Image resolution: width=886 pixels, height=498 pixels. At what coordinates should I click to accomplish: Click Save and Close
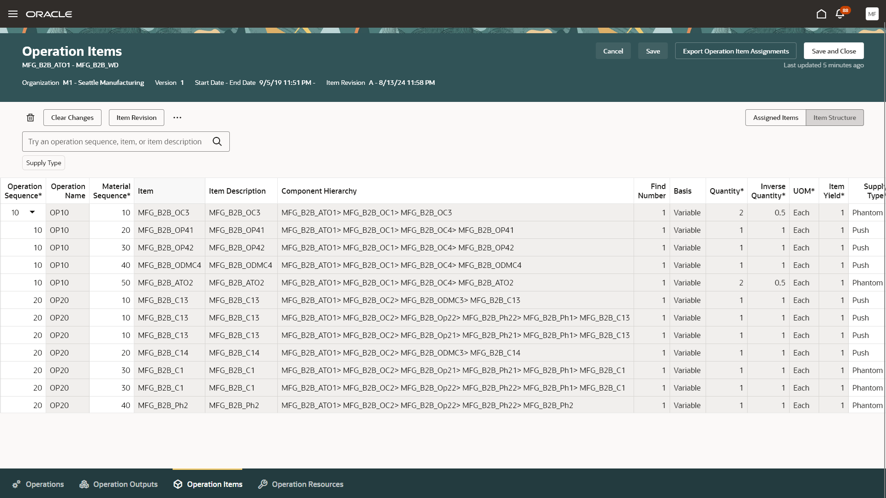833,51
